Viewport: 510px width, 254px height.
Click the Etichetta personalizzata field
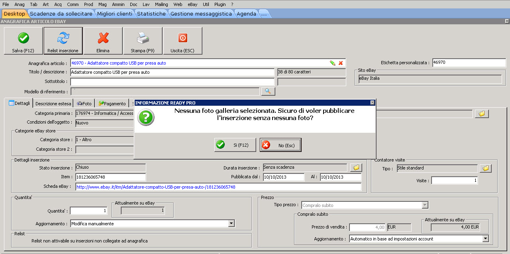(x=469, y=63)
